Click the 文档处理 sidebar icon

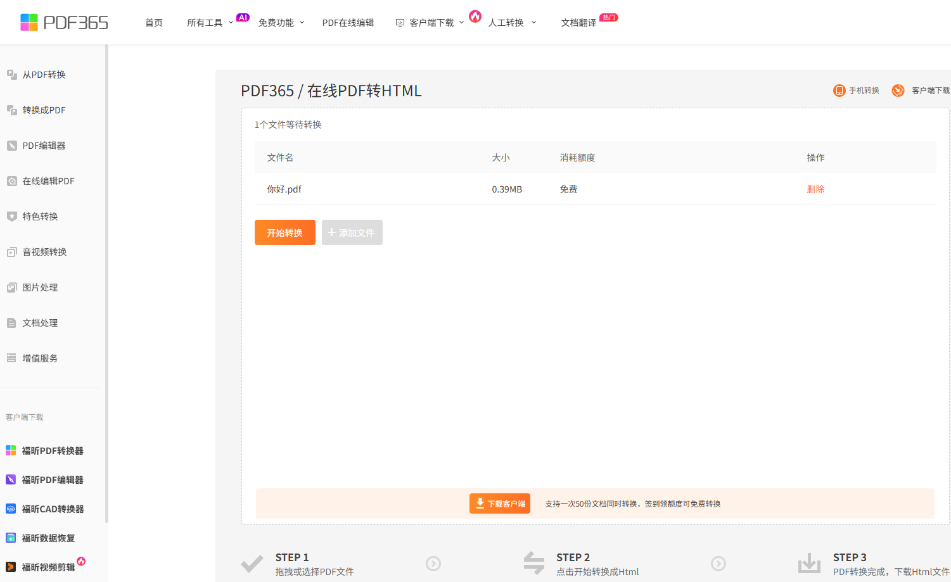(11, 323)
